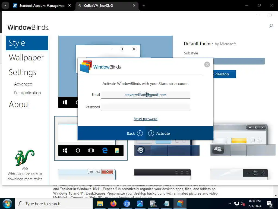Click the apply to desktop button

(x=225, y=74)
